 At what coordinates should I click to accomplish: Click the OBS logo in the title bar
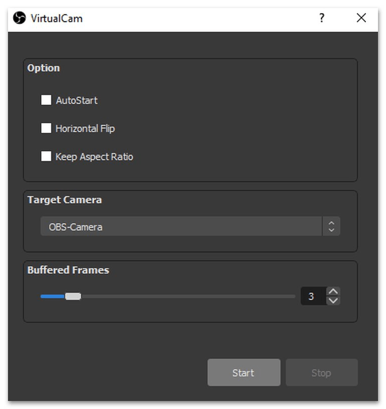click(x=20, y=18)
